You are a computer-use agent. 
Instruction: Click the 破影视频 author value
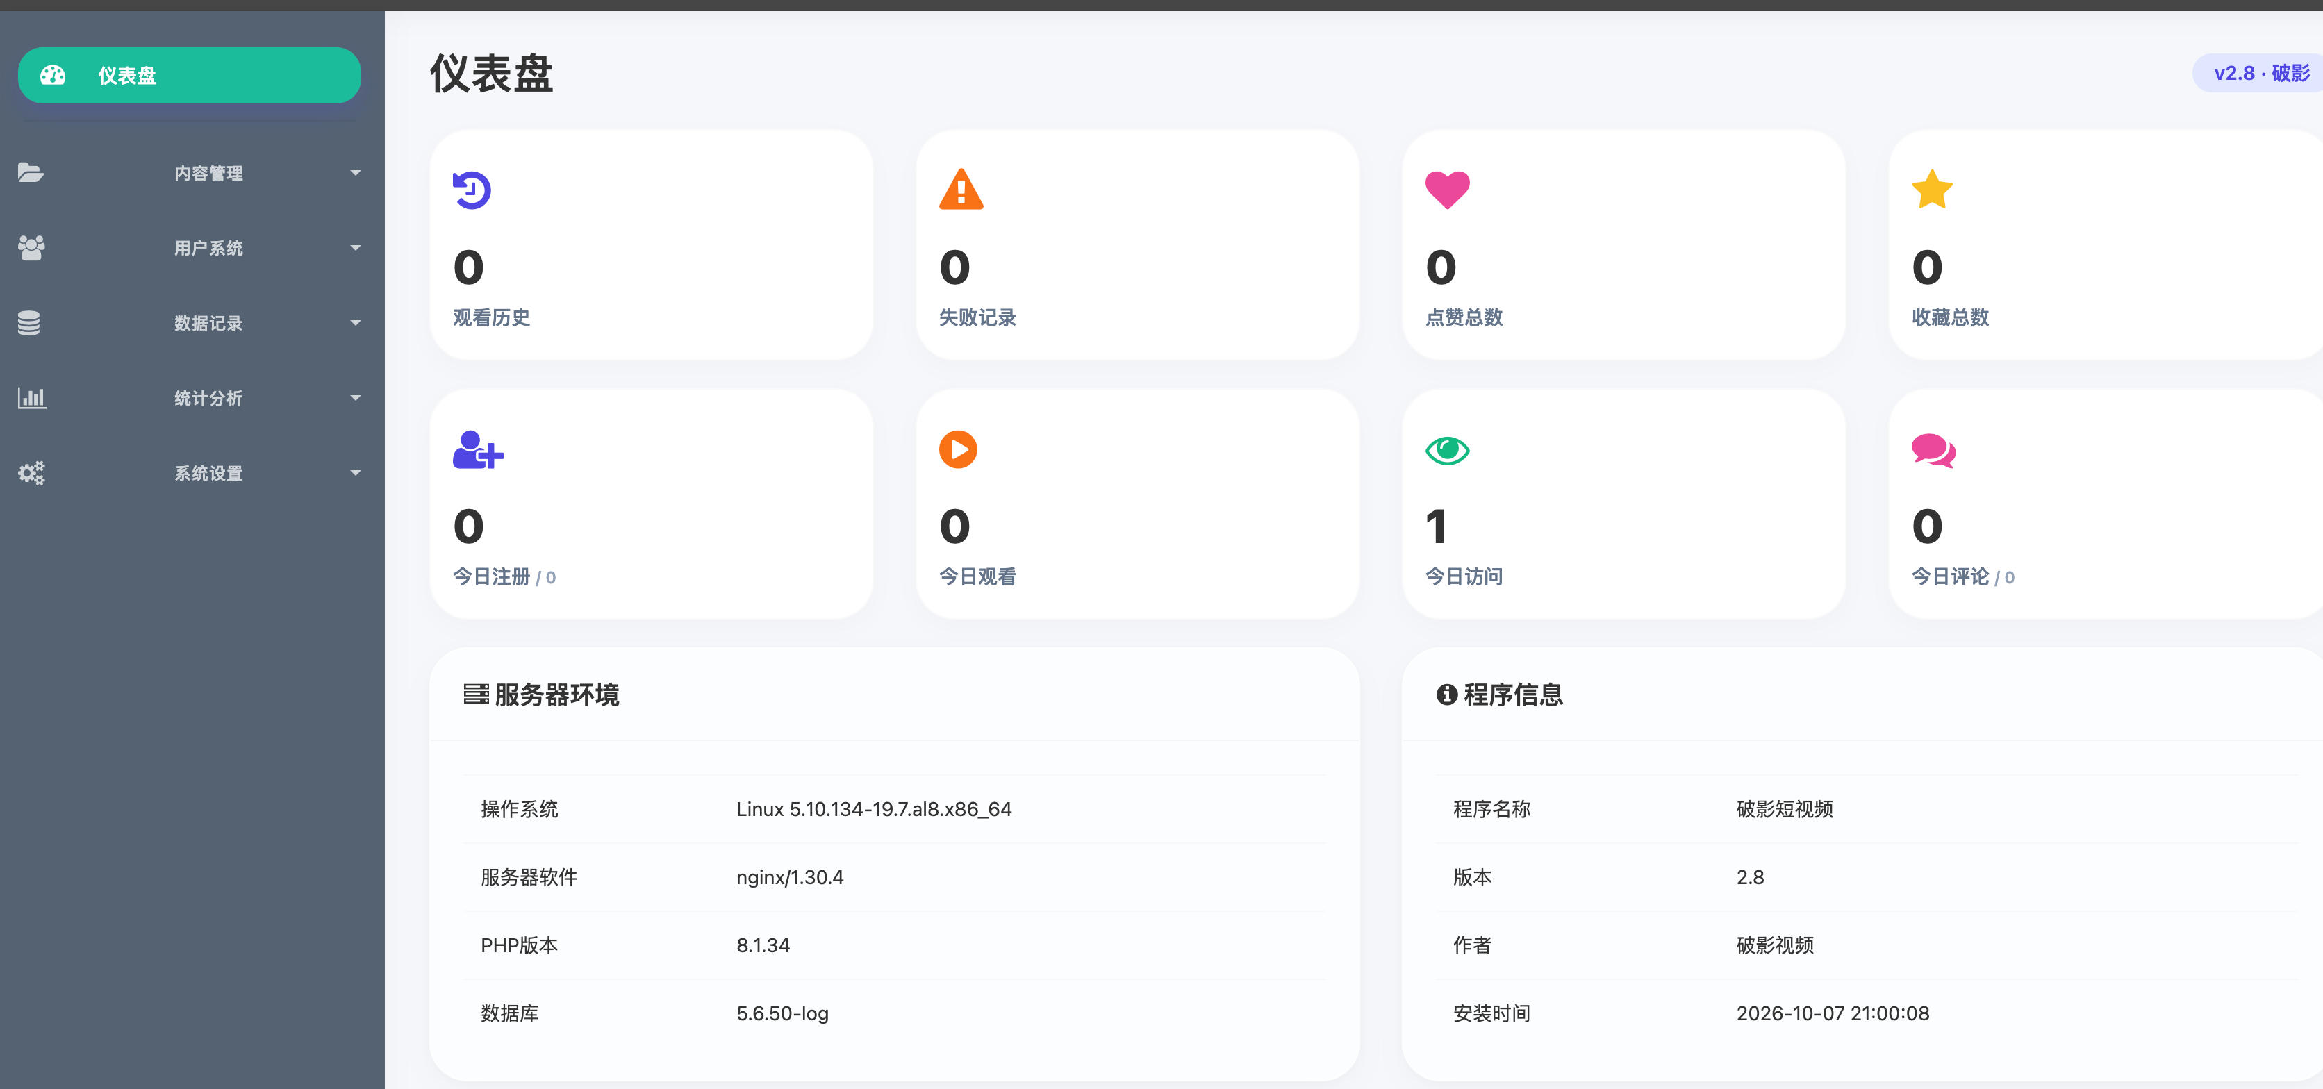(1775, 945)
